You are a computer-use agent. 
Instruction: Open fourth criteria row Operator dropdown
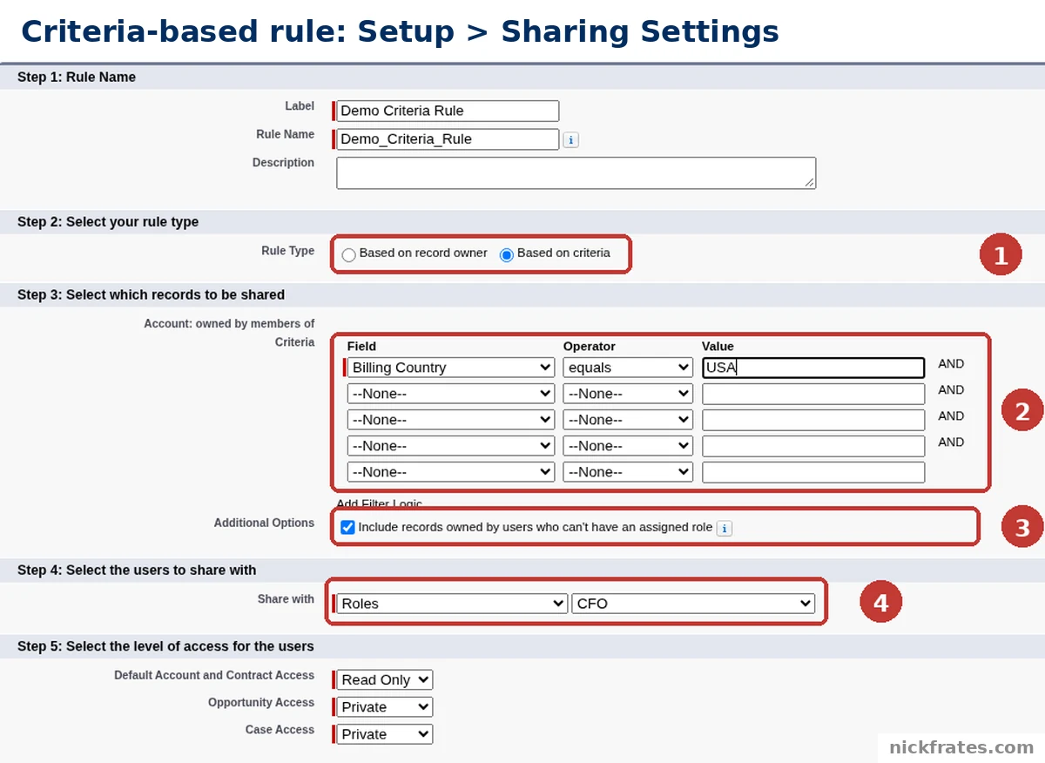(x=628, y=446)
